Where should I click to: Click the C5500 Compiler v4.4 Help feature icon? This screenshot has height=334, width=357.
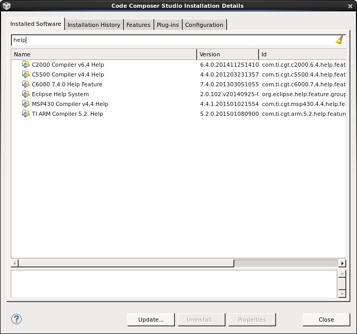[x=26, y=74]
